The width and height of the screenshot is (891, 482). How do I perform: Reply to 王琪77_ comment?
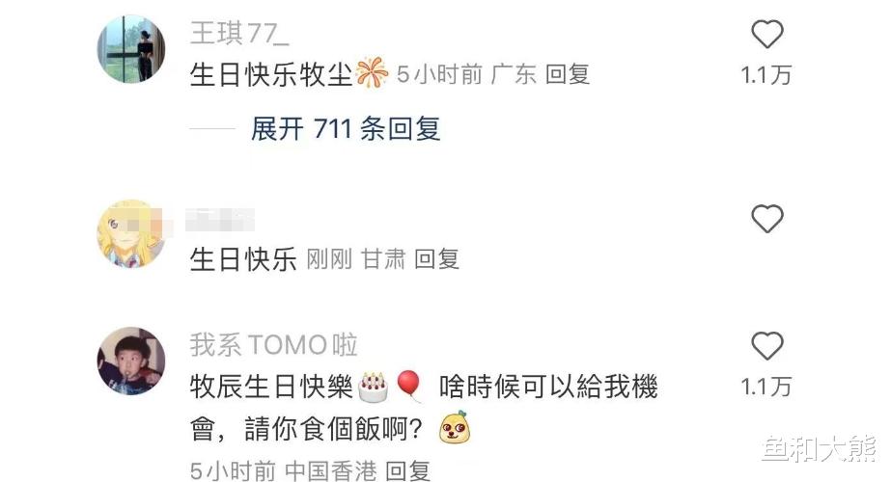(568, 74)
